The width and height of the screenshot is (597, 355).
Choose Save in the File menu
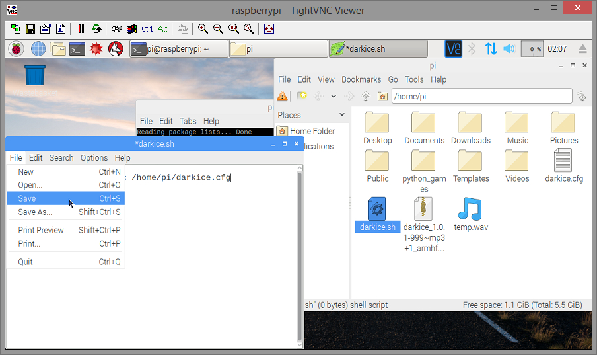65,198
